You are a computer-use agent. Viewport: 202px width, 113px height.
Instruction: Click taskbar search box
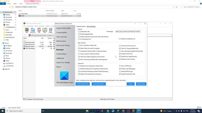point(23,111)
